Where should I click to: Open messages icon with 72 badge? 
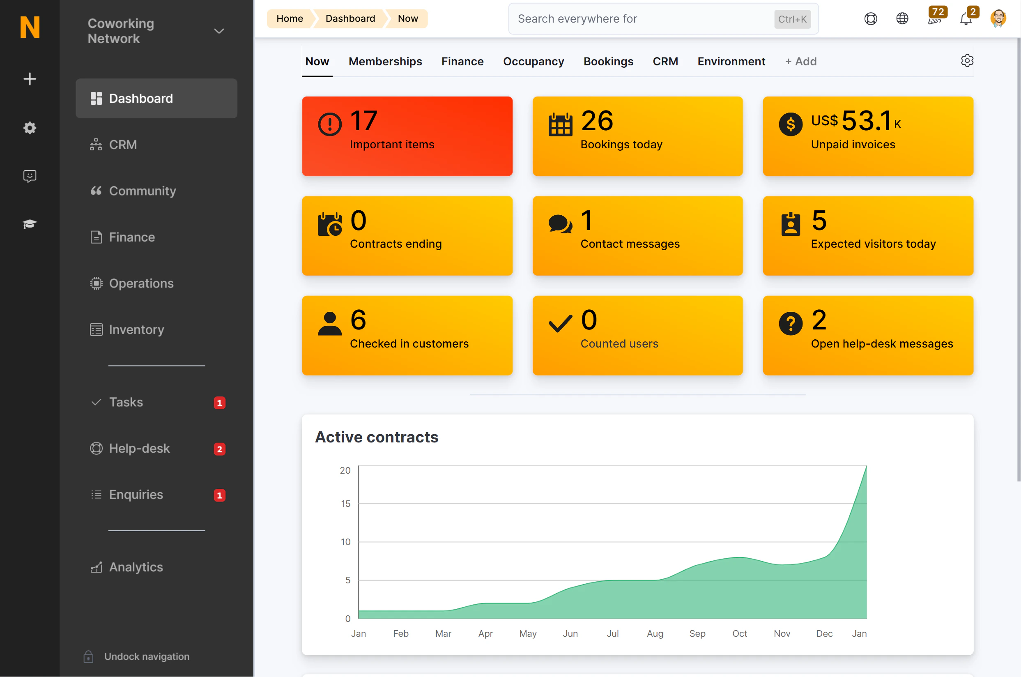coord(934,18)
